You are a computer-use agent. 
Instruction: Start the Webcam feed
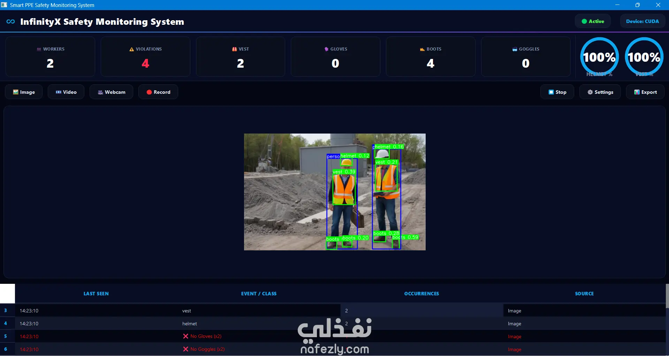pyautogui.click(x=111, y=92)
